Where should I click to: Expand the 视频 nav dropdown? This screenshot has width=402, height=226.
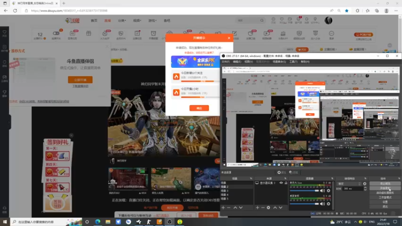pyautogui.click(x=137, y=21)
